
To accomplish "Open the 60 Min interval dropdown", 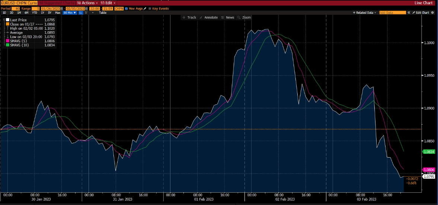I will pos(70,13).
